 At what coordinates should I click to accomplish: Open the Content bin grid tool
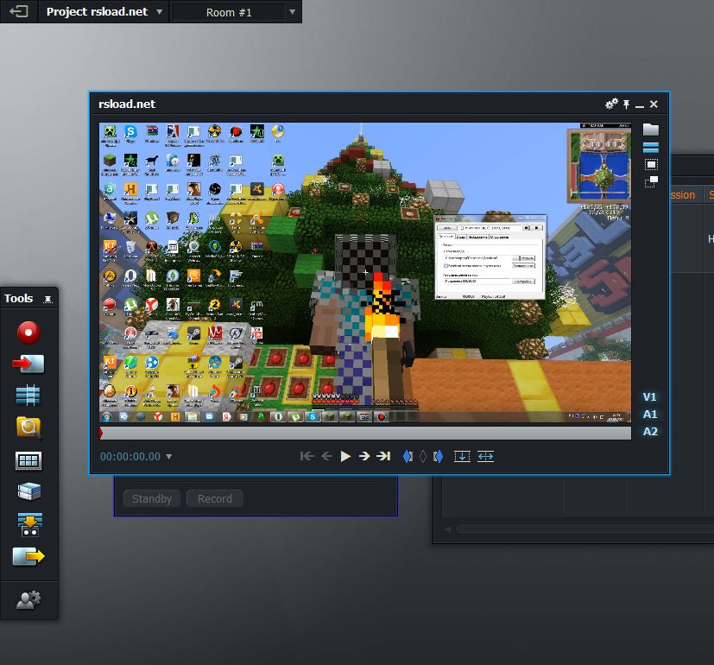28,461
